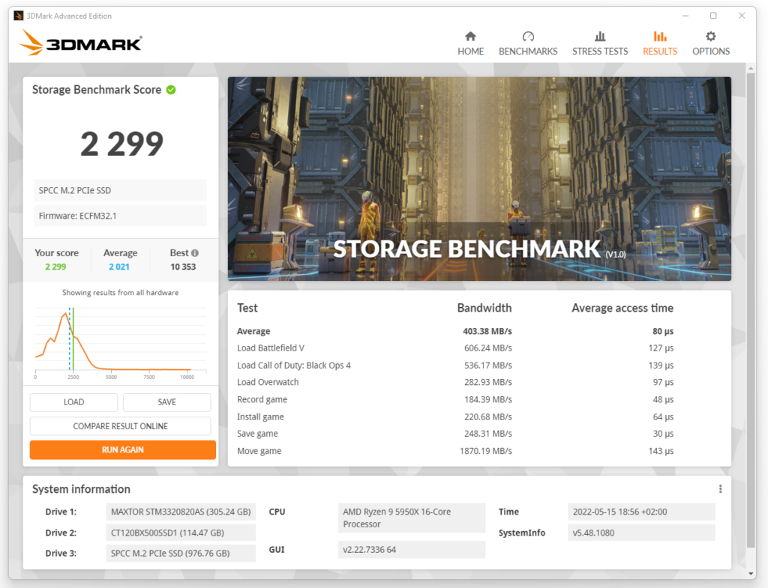This screenshot has height=588, width=768.
Task: Click COMPARE RESULT ONLINE button
Action: 121,426
